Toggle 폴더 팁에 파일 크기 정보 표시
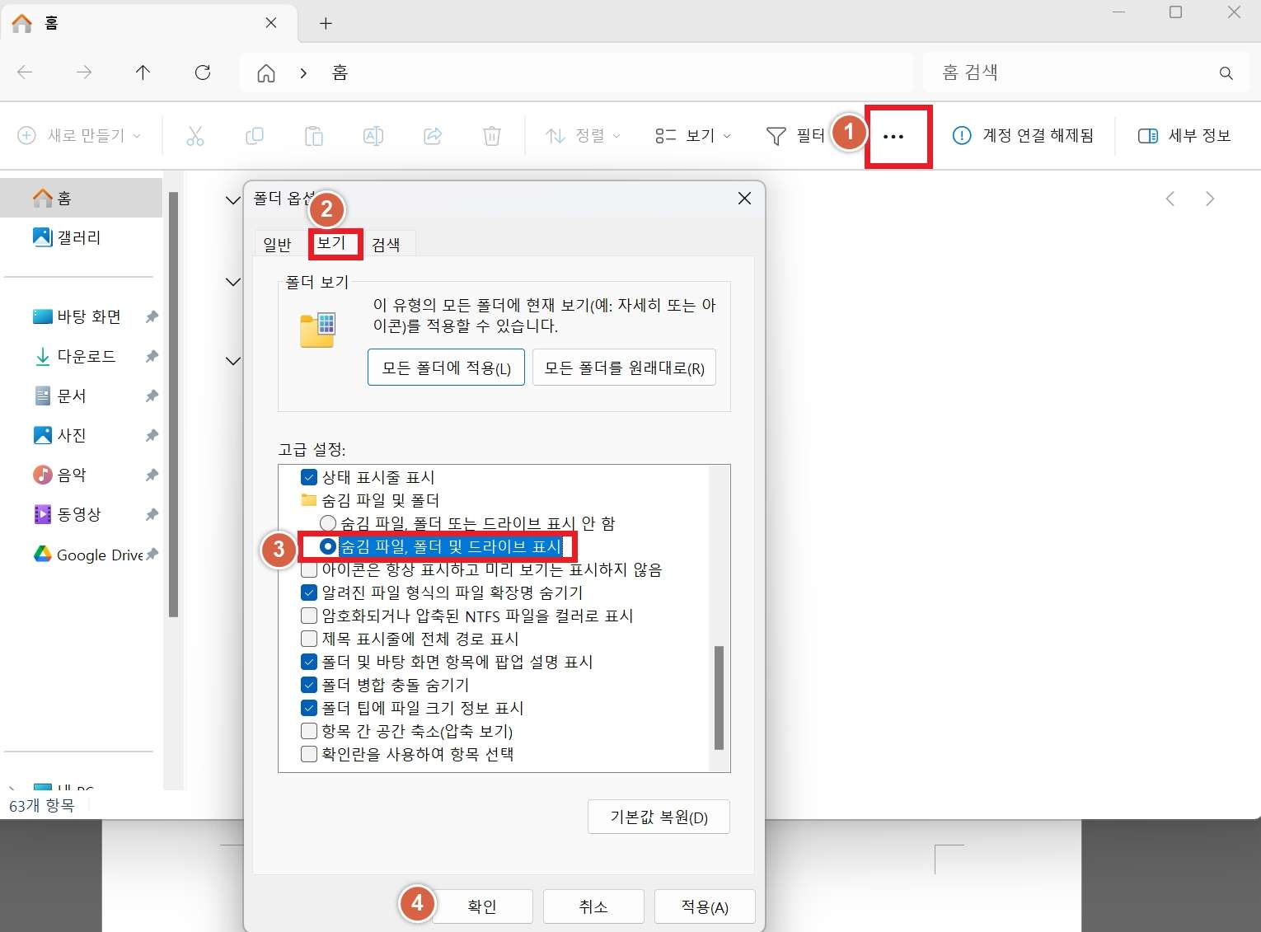Screen dimensions: 1261x932 click(309, 708)
